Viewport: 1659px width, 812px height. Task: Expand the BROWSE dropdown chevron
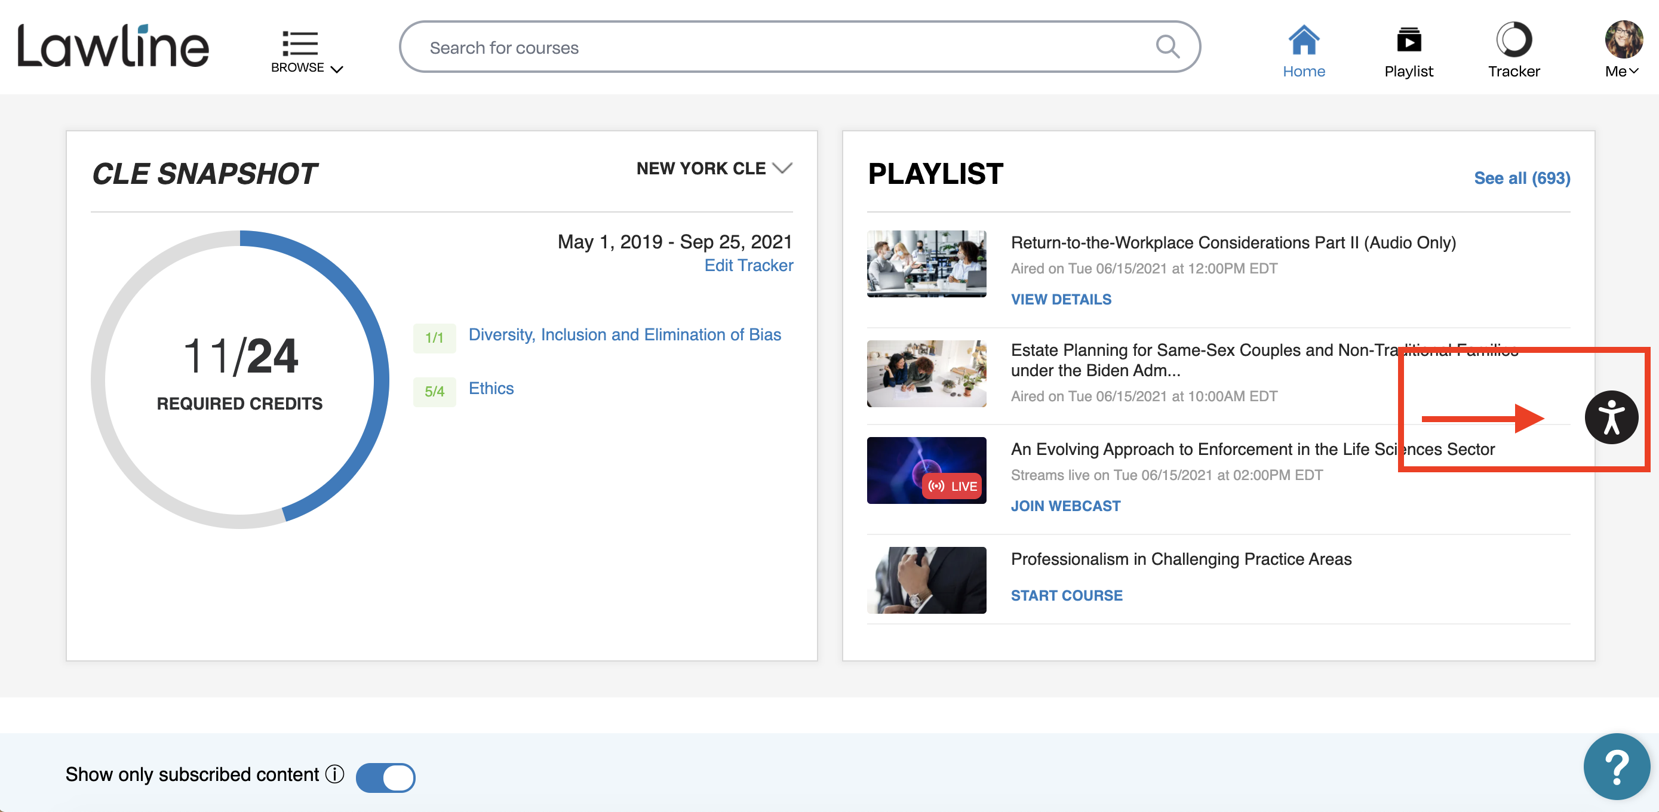(x=337, y=69)
